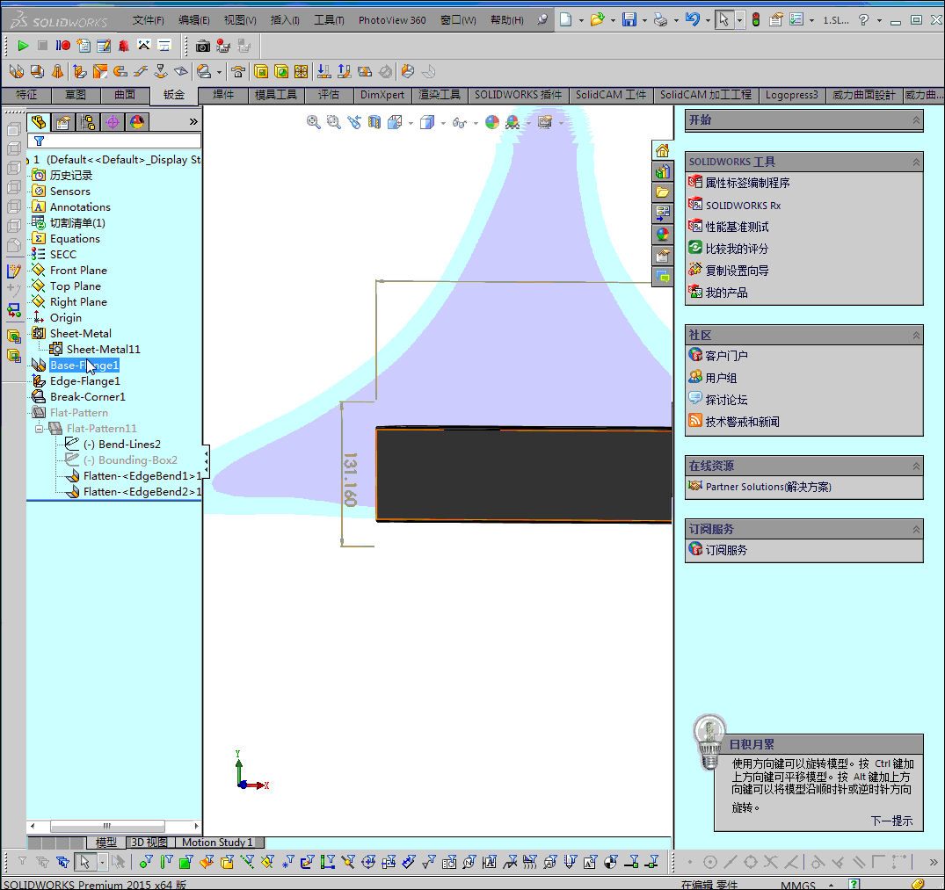Click the filter funnel icon in tree
The width and height of the screenshot is (945, 890).
(x=40, y=141)
